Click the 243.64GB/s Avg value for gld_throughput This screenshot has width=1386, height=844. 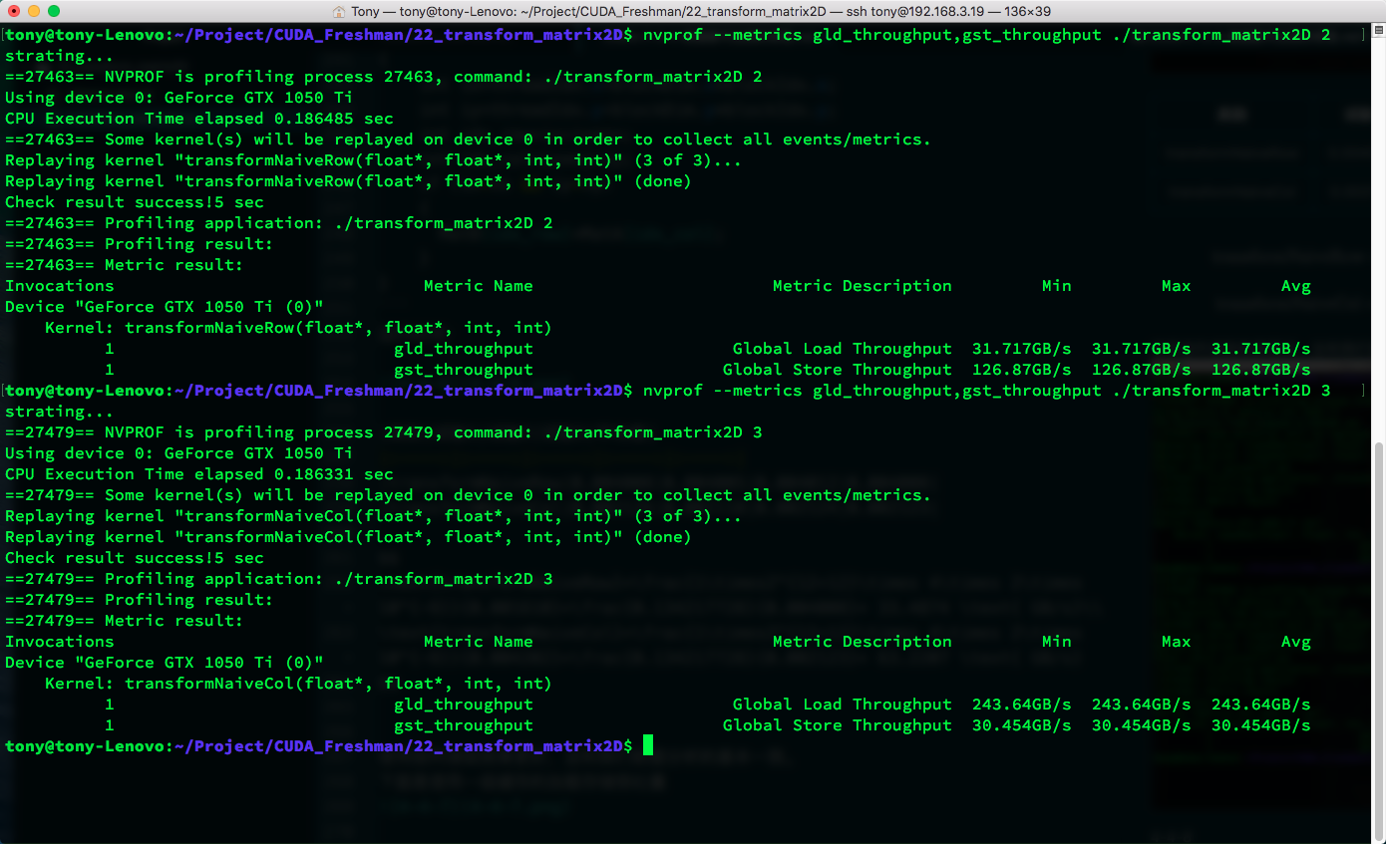(x=1260, y=704)
